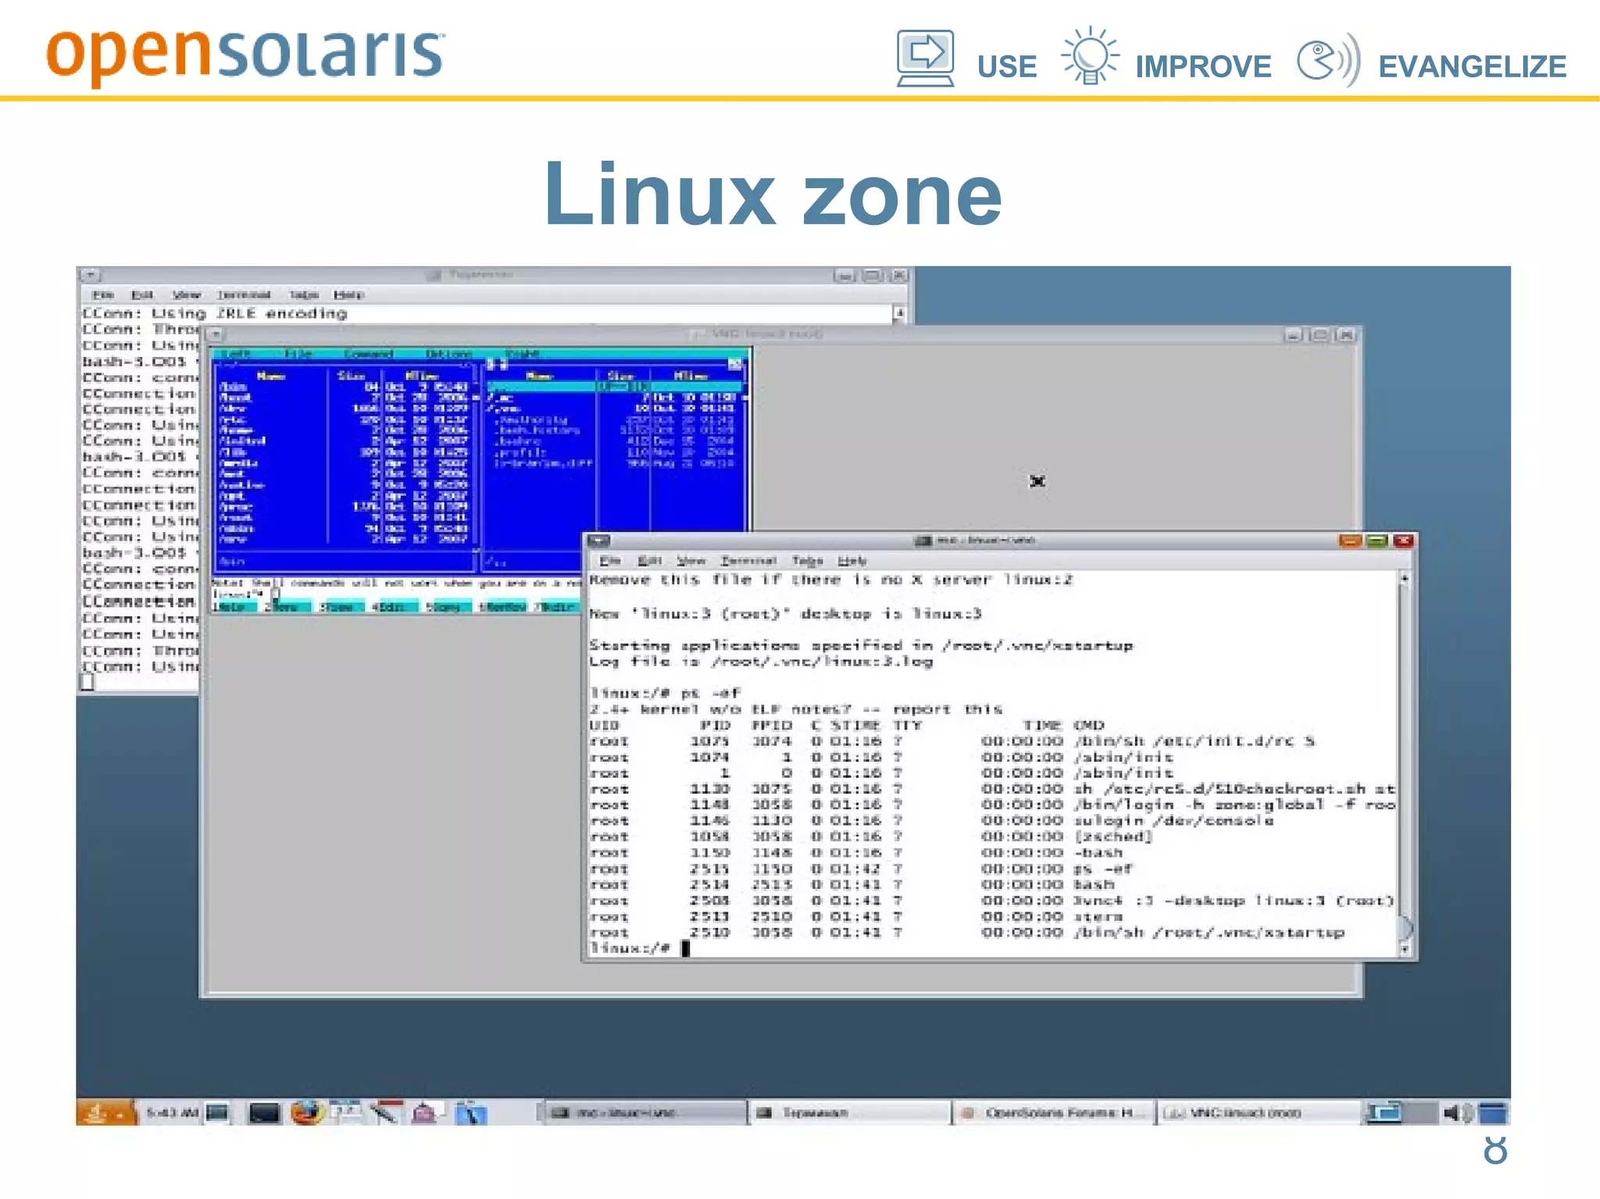The width and height of the screenshot is (1600, 1199).
Task: Click the 'linux:/# ps -ef' command line
Action: (x=665, y=693)
